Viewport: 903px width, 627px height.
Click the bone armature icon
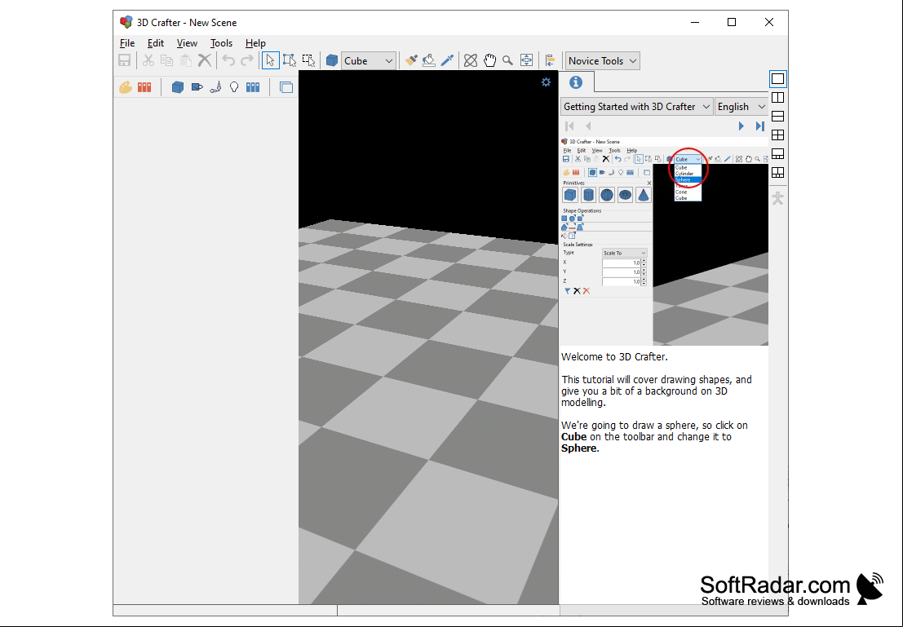tap(215, 87)
